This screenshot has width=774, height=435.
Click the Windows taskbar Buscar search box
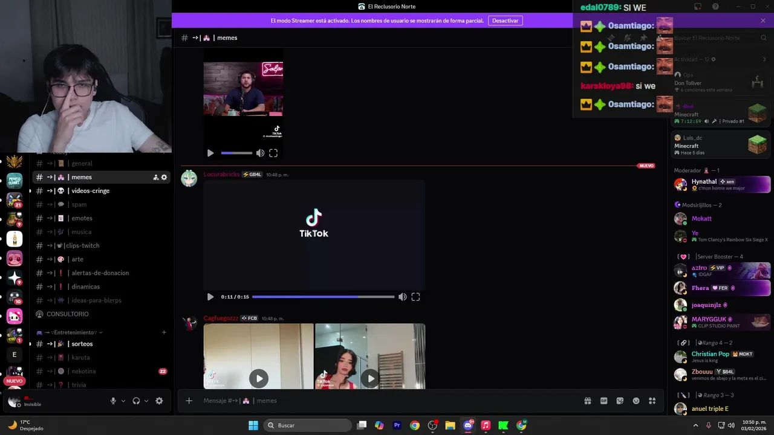click(308, 425)
